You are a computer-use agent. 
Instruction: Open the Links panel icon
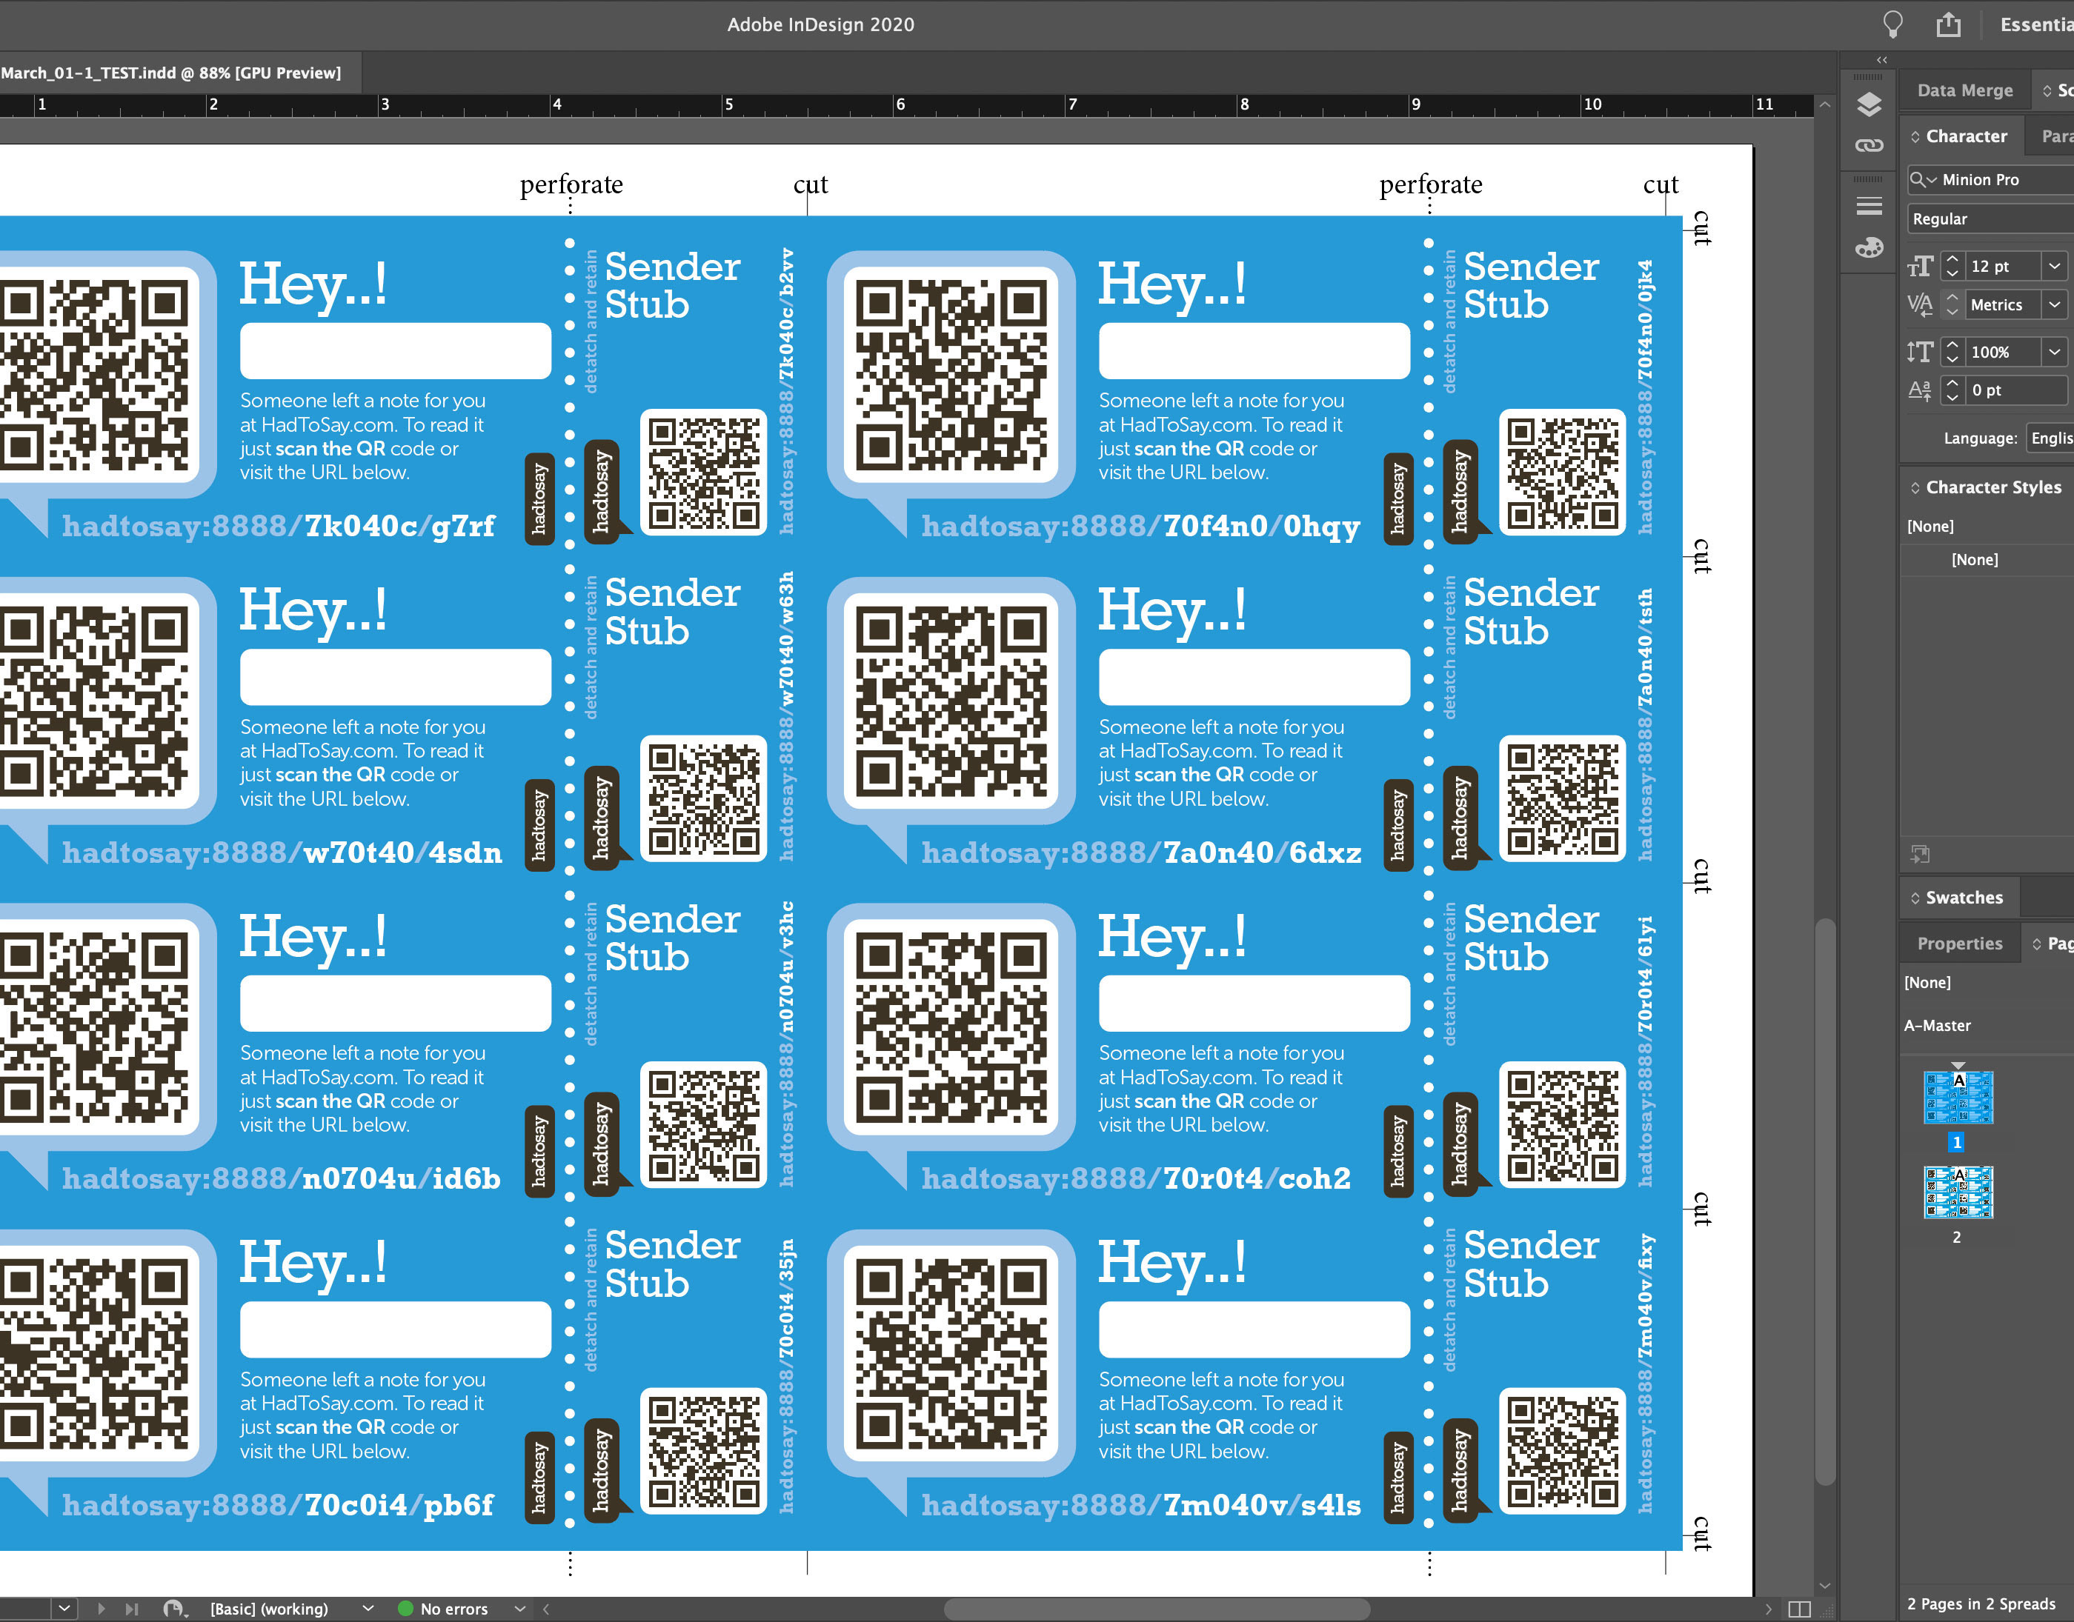pyautogui.click(x=1869, y=145)
